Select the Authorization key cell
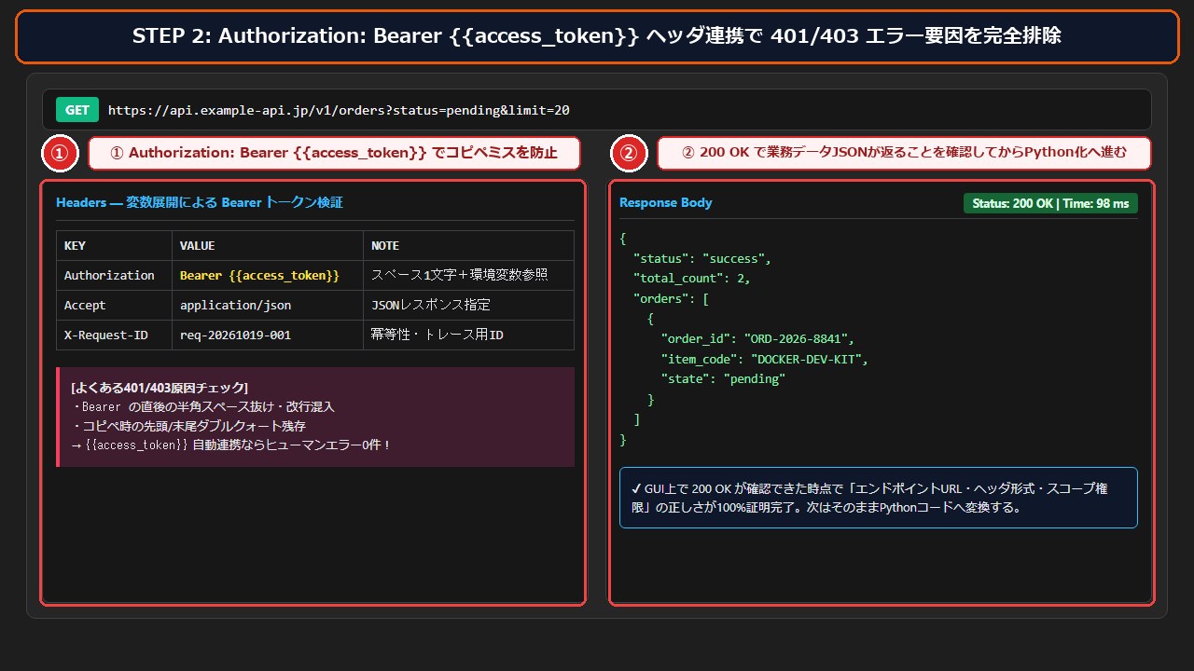Screen dimensions: 1194x671 click(114, 276)
